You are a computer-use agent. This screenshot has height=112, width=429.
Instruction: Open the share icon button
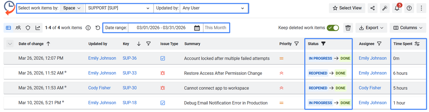(x=373, y=8)
